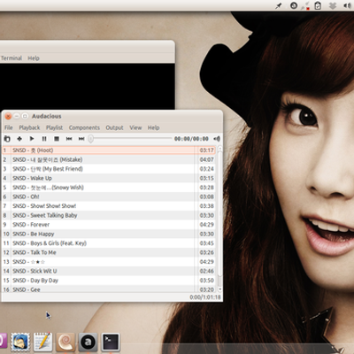
Task: Open the Audacious volume control icon
Action: point(217,139)
